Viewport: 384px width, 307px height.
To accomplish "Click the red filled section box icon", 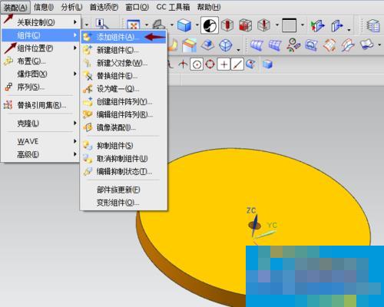I will (x=246, y=25).
